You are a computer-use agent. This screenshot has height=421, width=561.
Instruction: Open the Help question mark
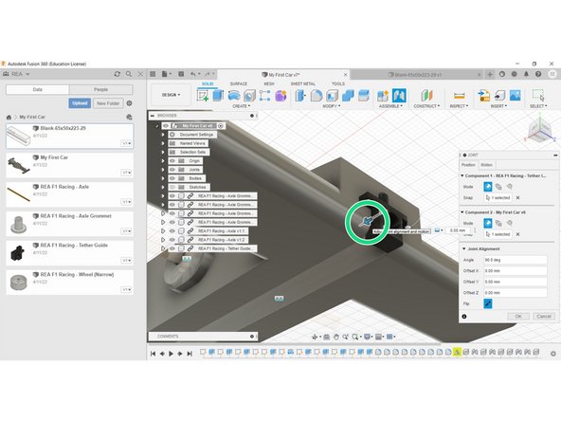tap(538, 74)
